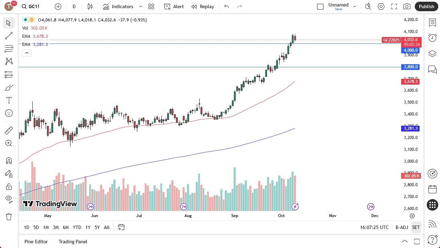
Task: Open the Object Tree panel
Action: click(x=432, y=53)
